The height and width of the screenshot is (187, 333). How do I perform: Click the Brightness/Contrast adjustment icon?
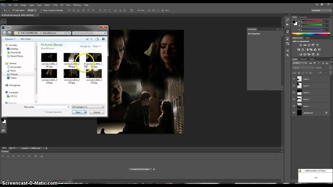pyautogui.click(x=300, y=45)
